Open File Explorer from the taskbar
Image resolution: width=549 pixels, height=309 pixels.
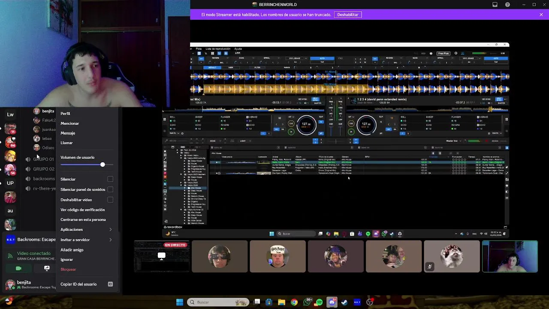click(x=281, y=302)
